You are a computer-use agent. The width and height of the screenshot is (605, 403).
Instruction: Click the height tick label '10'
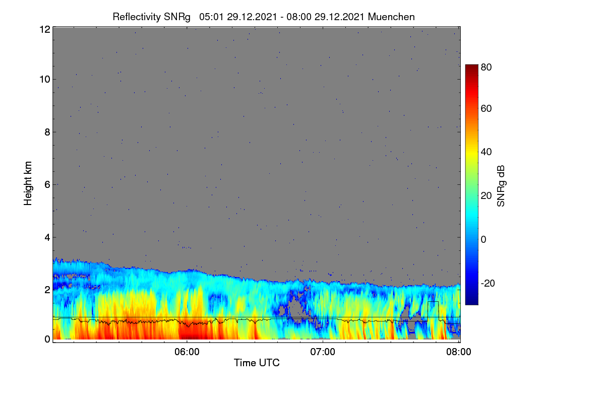(45, 79)
